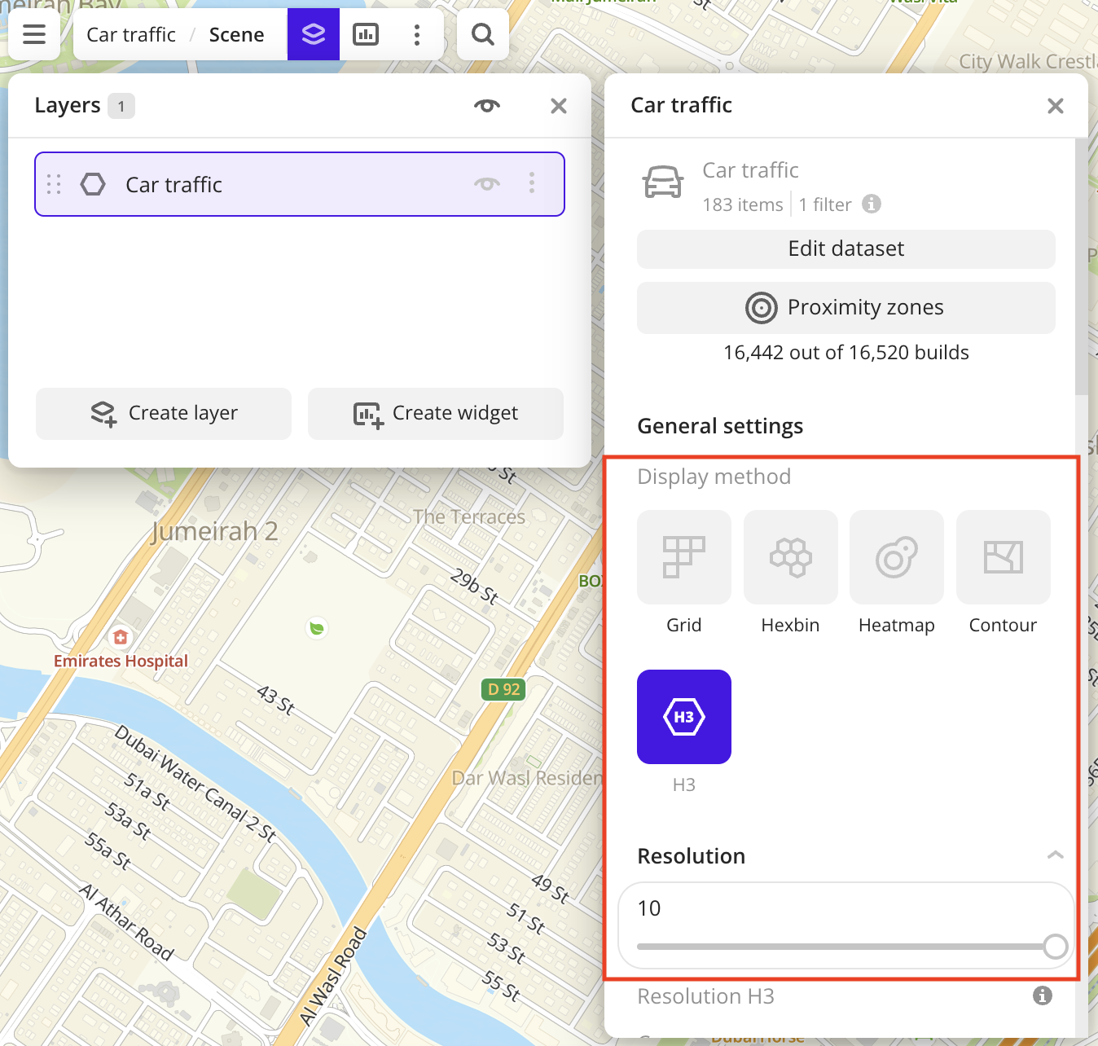Open the three-dot scene options menu
This screenshot has width=1098, height=1046.
click(417, 34)
